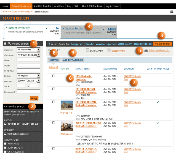176x153 pixels.
Task: Click the Current Inventory breadcrumb link
Action: point(21,12)
